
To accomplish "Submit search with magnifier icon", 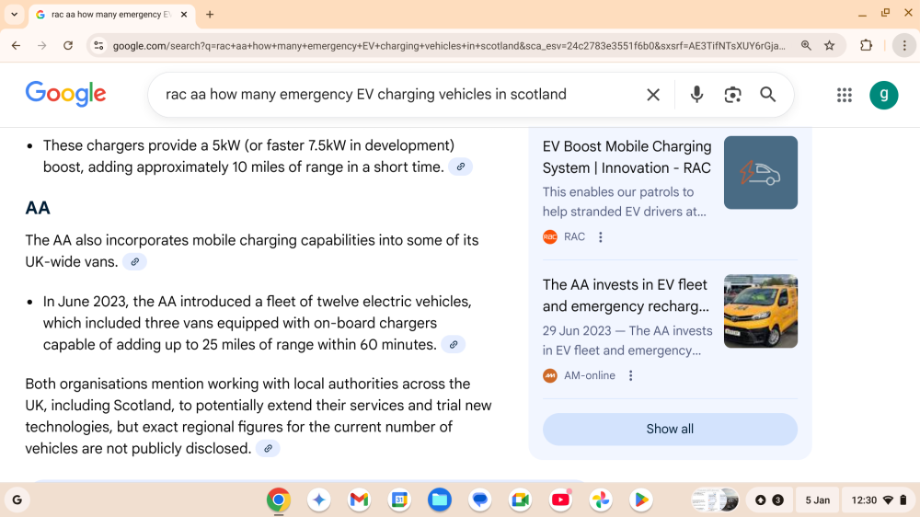I will [768, 95].
